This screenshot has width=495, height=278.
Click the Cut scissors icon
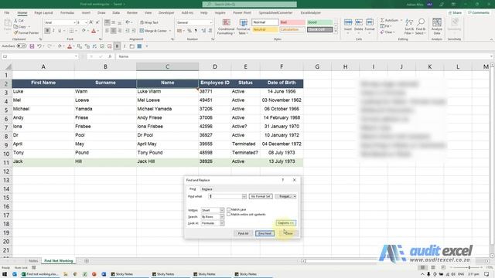pyautogui.click(x=15, y=21)
